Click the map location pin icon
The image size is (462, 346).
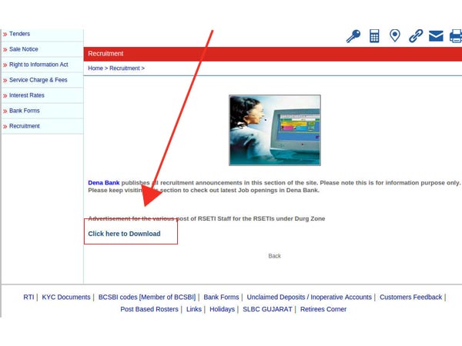tap(394, 36)
